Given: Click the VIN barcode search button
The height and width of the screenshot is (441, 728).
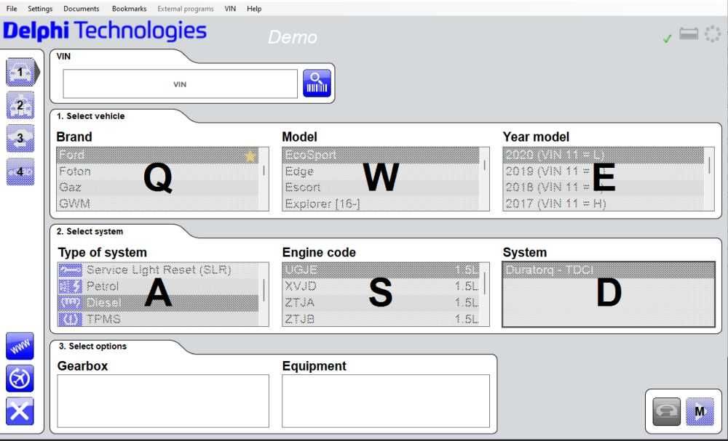Looking at the screenshot, I should (x=317, y=84).
